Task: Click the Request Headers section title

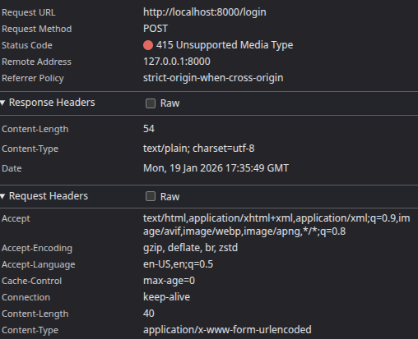Action: tap(49, 196)
